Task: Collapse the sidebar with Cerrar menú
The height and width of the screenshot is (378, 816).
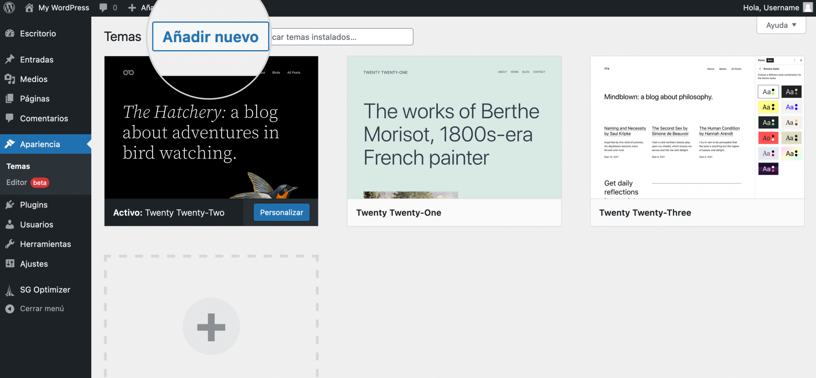Action: click(x=34, y=308)
